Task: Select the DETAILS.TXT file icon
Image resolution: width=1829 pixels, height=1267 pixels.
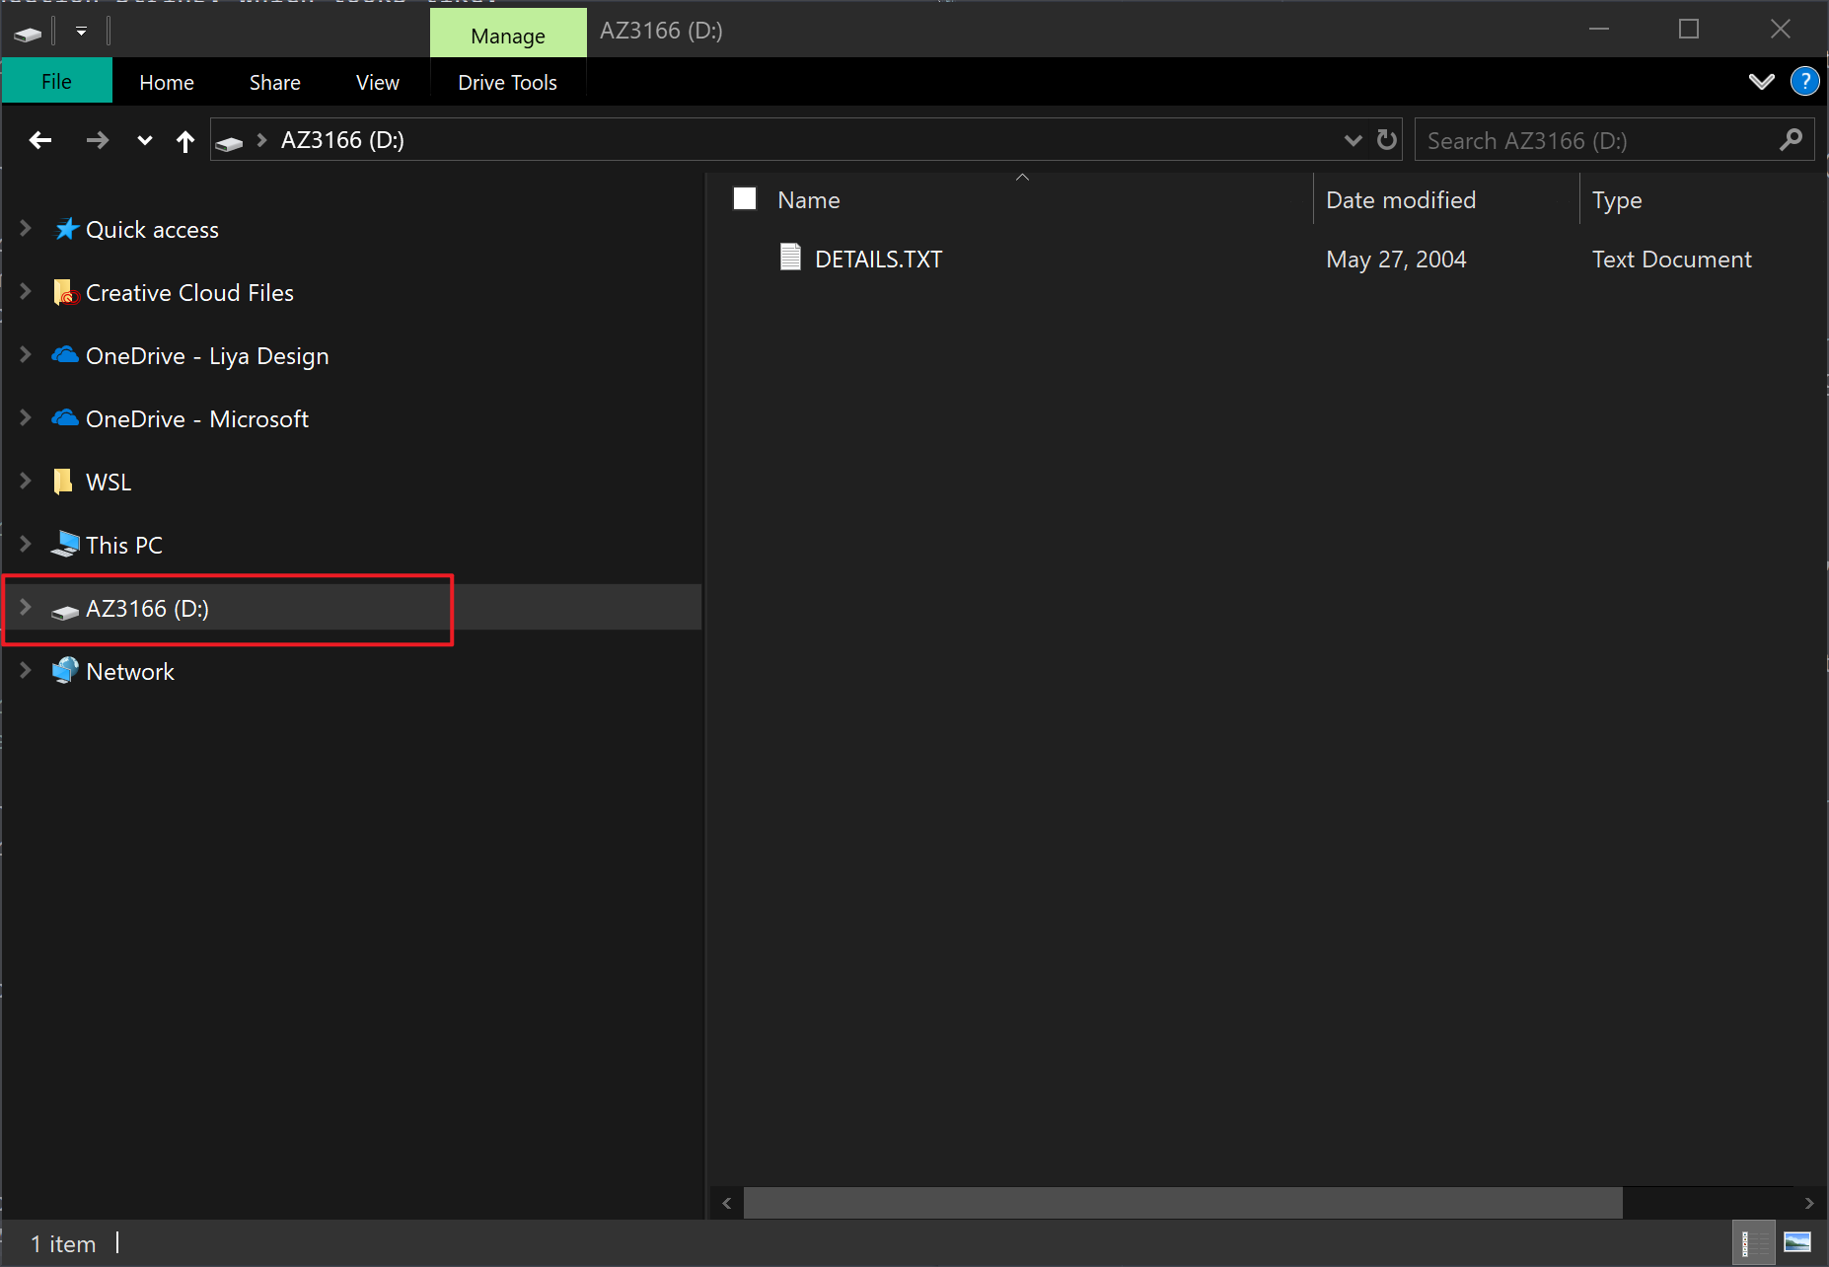Action: pyautogui.click(x=790, y=258)
